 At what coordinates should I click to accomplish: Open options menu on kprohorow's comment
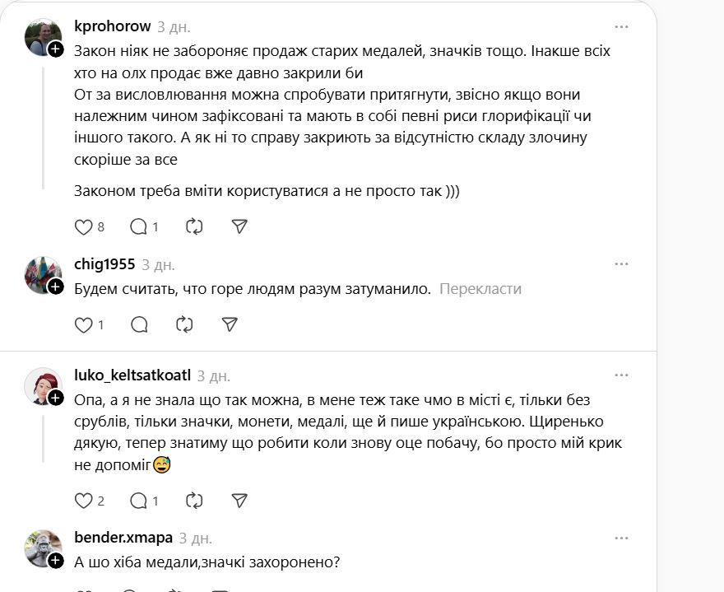(x=622, y=26)
